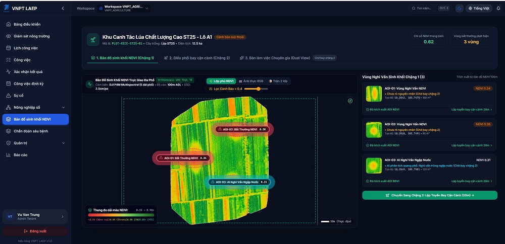Click the AOI-03 AI Nghi Vấn Ngập Nước marker

239,182
